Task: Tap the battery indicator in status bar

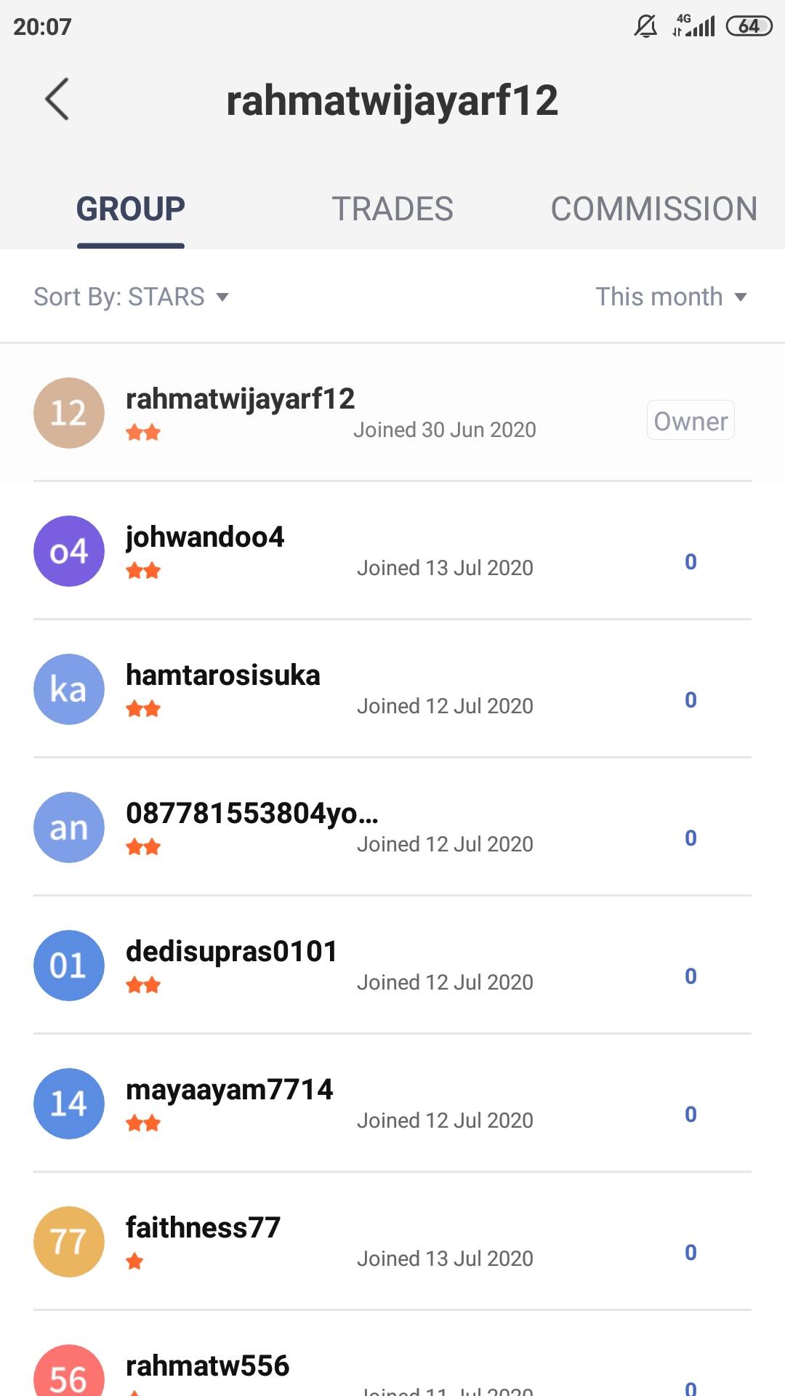Action: pos(749,26)
